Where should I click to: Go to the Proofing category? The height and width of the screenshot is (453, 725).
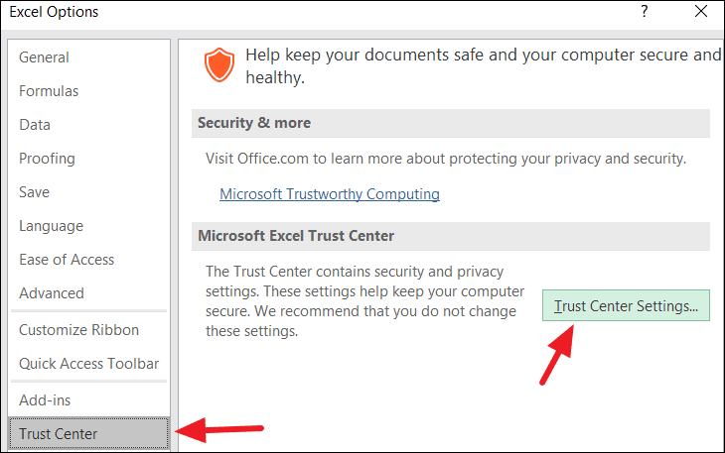pyautogui.click(x=47, y=159)
